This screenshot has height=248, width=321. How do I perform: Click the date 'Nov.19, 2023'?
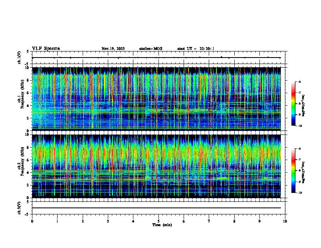point(113,49)
